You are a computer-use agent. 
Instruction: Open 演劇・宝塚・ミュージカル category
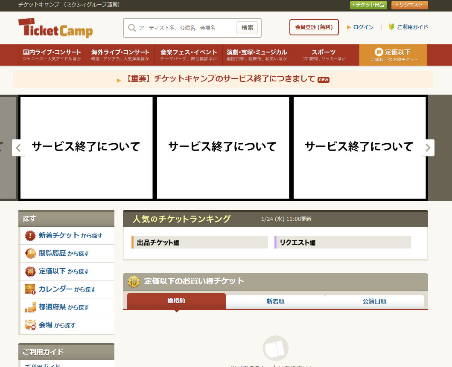[x=257, y=55]
